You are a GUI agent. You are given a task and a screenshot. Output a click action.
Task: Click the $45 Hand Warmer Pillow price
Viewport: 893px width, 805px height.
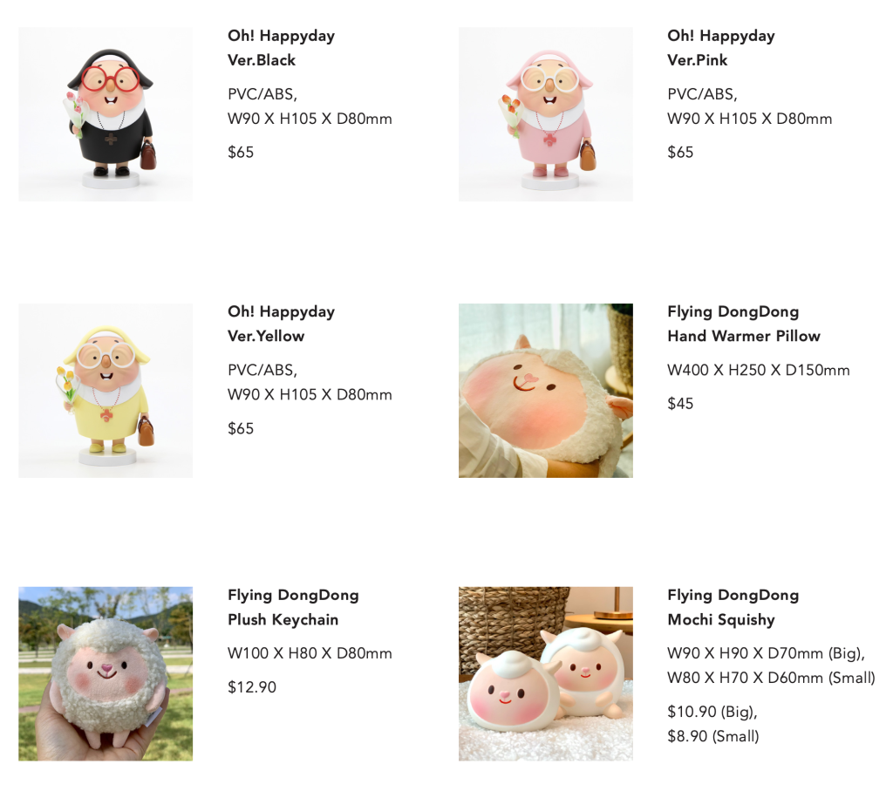pos(680,403)
